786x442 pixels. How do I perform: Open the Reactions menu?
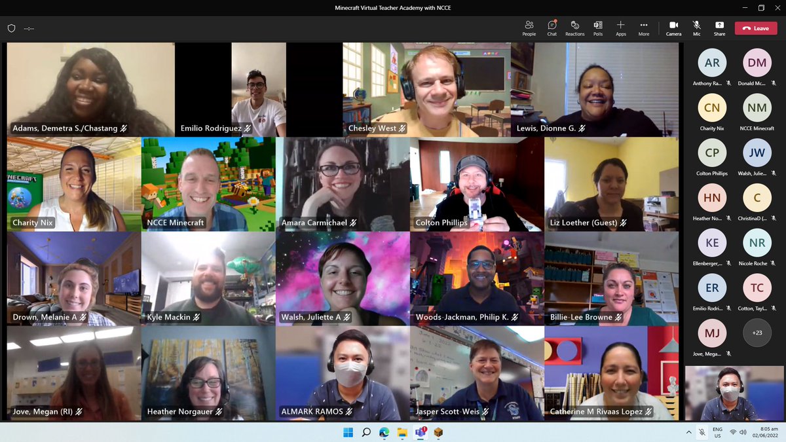575,28
